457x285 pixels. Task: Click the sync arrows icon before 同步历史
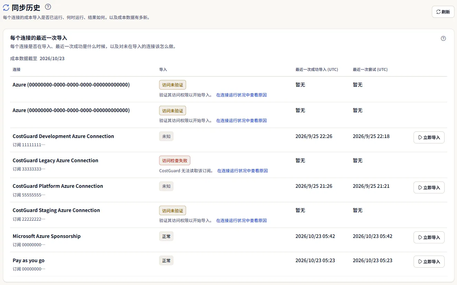6,7
